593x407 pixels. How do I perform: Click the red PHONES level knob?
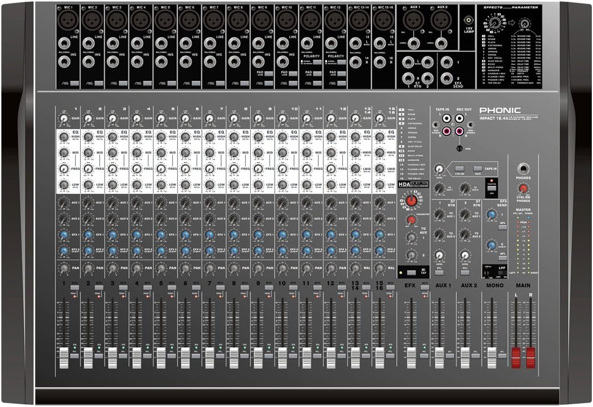tap(523, 188)
